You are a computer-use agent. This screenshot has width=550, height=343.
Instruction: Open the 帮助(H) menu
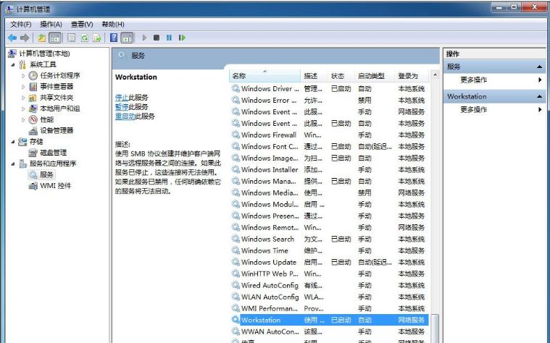click(x=113, y=24)
